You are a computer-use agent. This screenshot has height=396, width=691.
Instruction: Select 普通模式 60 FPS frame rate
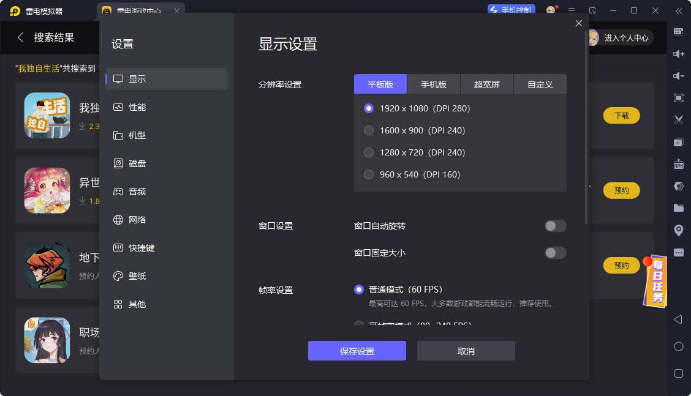point(359,289)
